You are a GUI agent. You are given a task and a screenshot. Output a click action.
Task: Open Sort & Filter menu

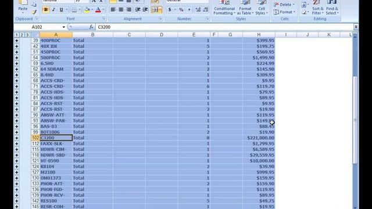point(317,8)
